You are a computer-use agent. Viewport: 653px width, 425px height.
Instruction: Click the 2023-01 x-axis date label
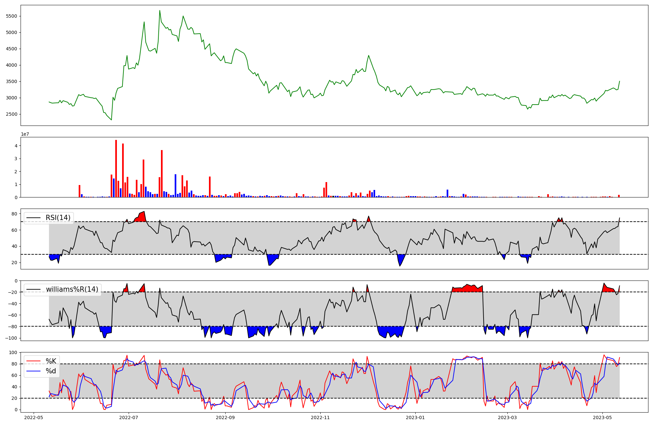[415, 417]
